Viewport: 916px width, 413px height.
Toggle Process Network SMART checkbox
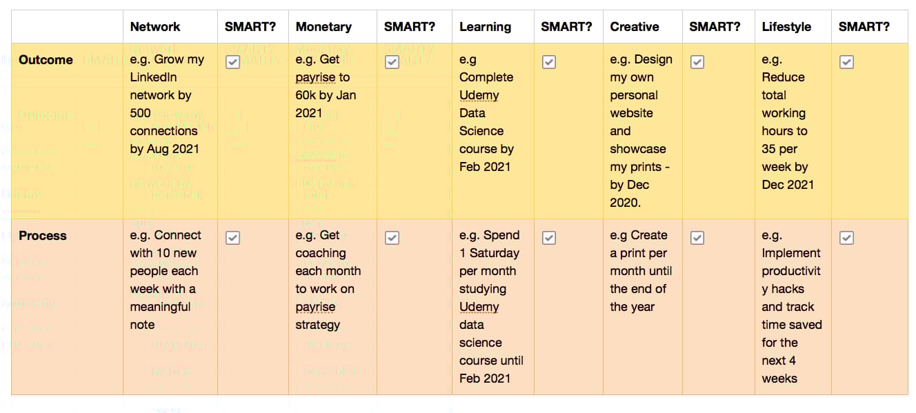click(233, 238)
